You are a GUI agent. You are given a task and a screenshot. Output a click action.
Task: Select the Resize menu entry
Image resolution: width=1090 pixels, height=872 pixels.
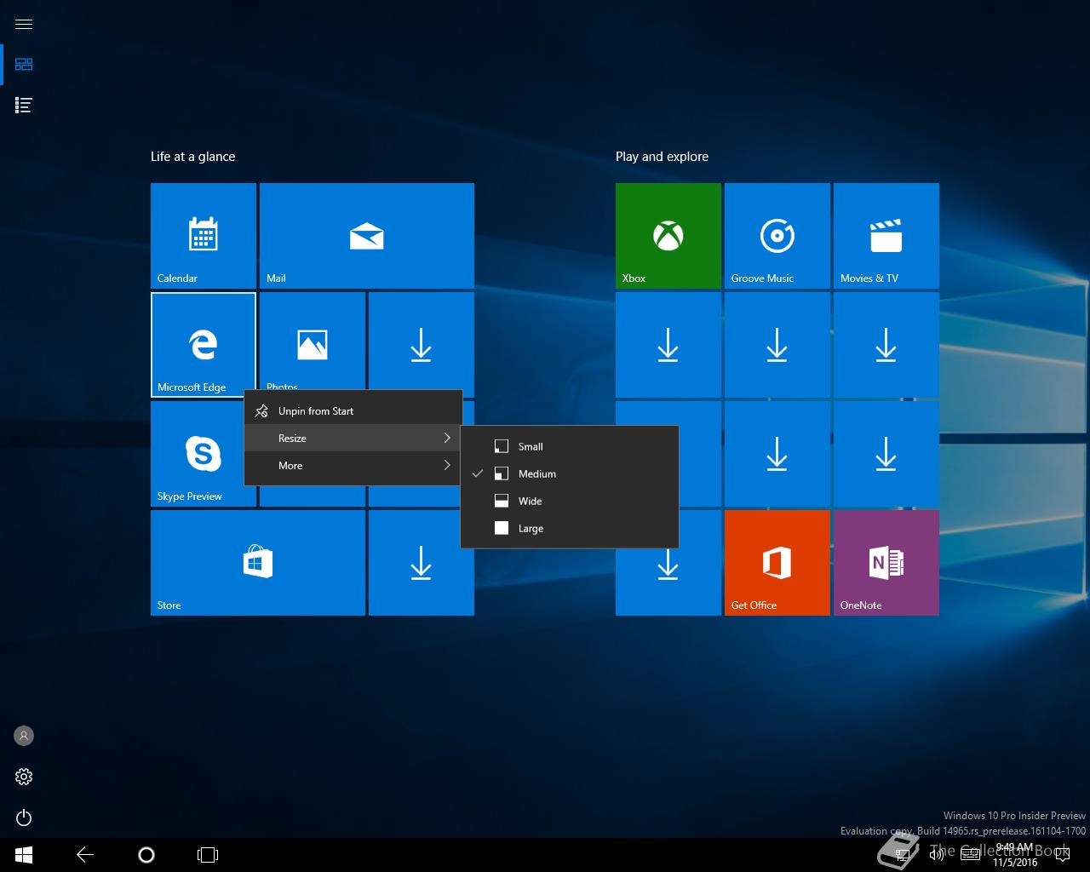click(353, 438)
